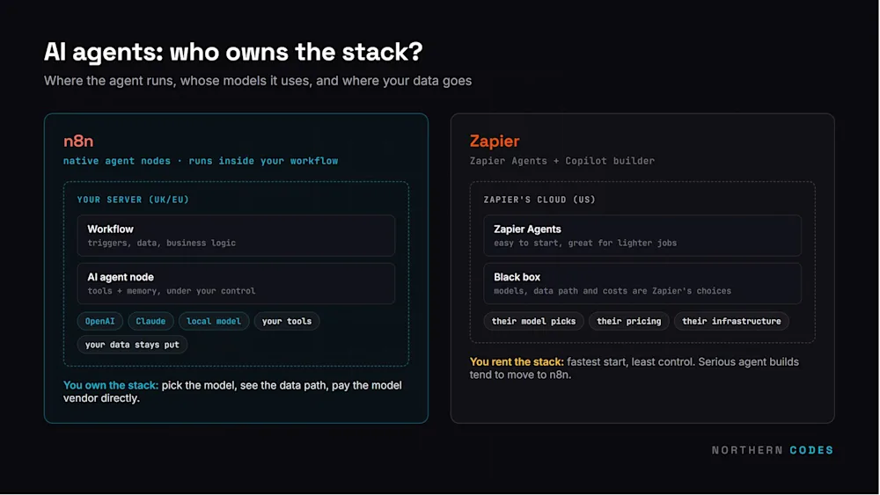
Task: Click the NORTHERN CODES brand text
Action: point(773,450)
